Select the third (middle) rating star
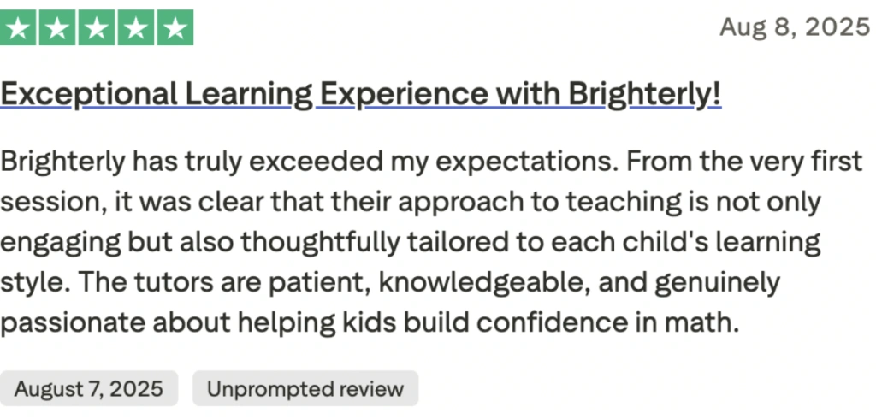The height and width of the screenshot is (419, 876). click(x=98, y=28)
